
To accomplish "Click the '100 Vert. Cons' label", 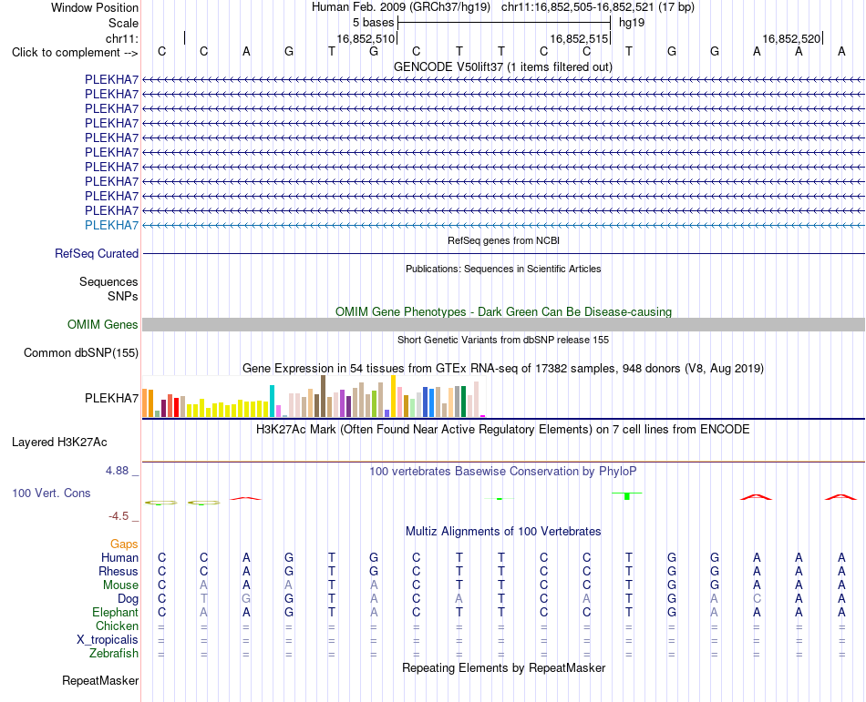I will [51, 493].
